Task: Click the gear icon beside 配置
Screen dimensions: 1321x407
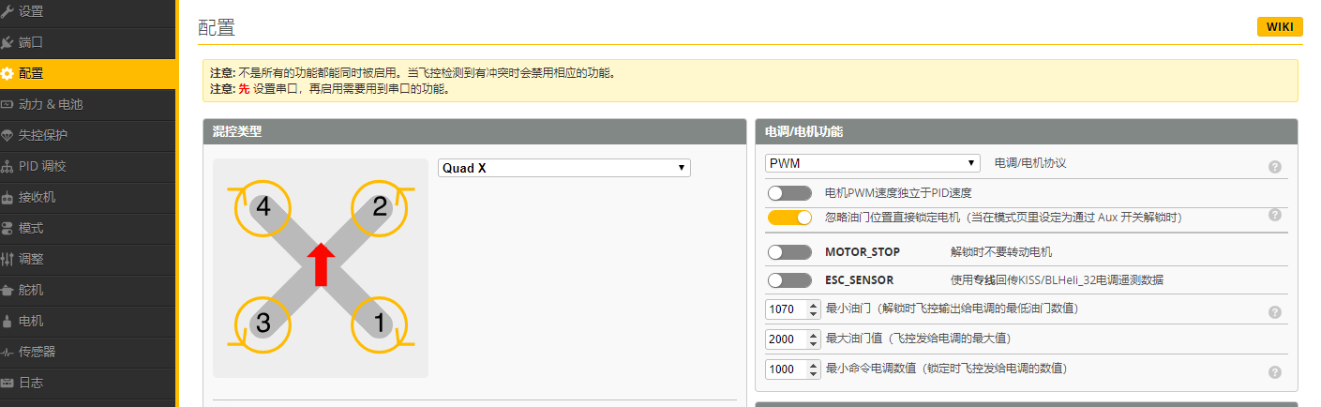Action: (x=7, y=73)
